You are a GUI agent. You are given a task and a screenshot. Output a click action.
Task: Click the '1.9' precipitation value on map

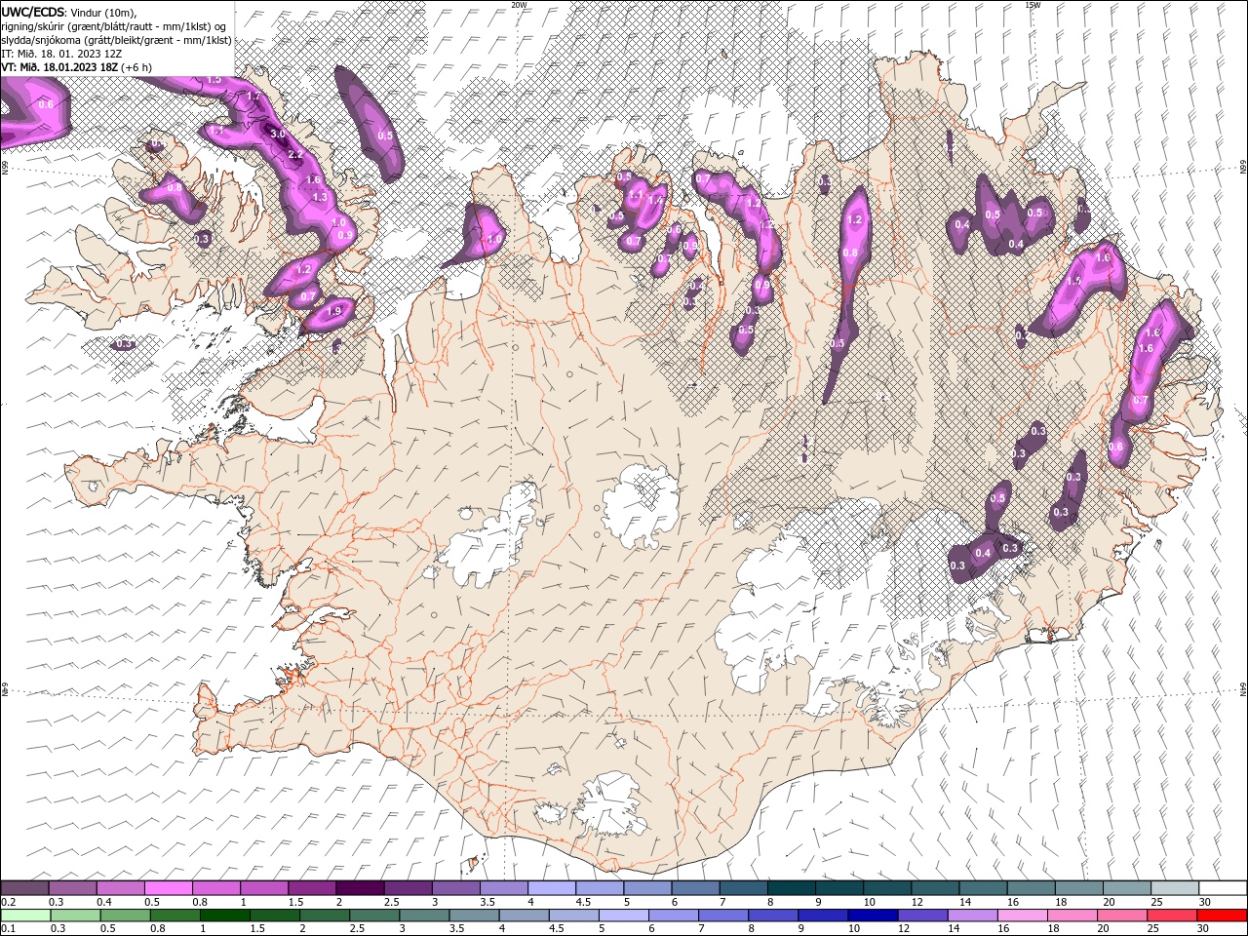point(335,311)
